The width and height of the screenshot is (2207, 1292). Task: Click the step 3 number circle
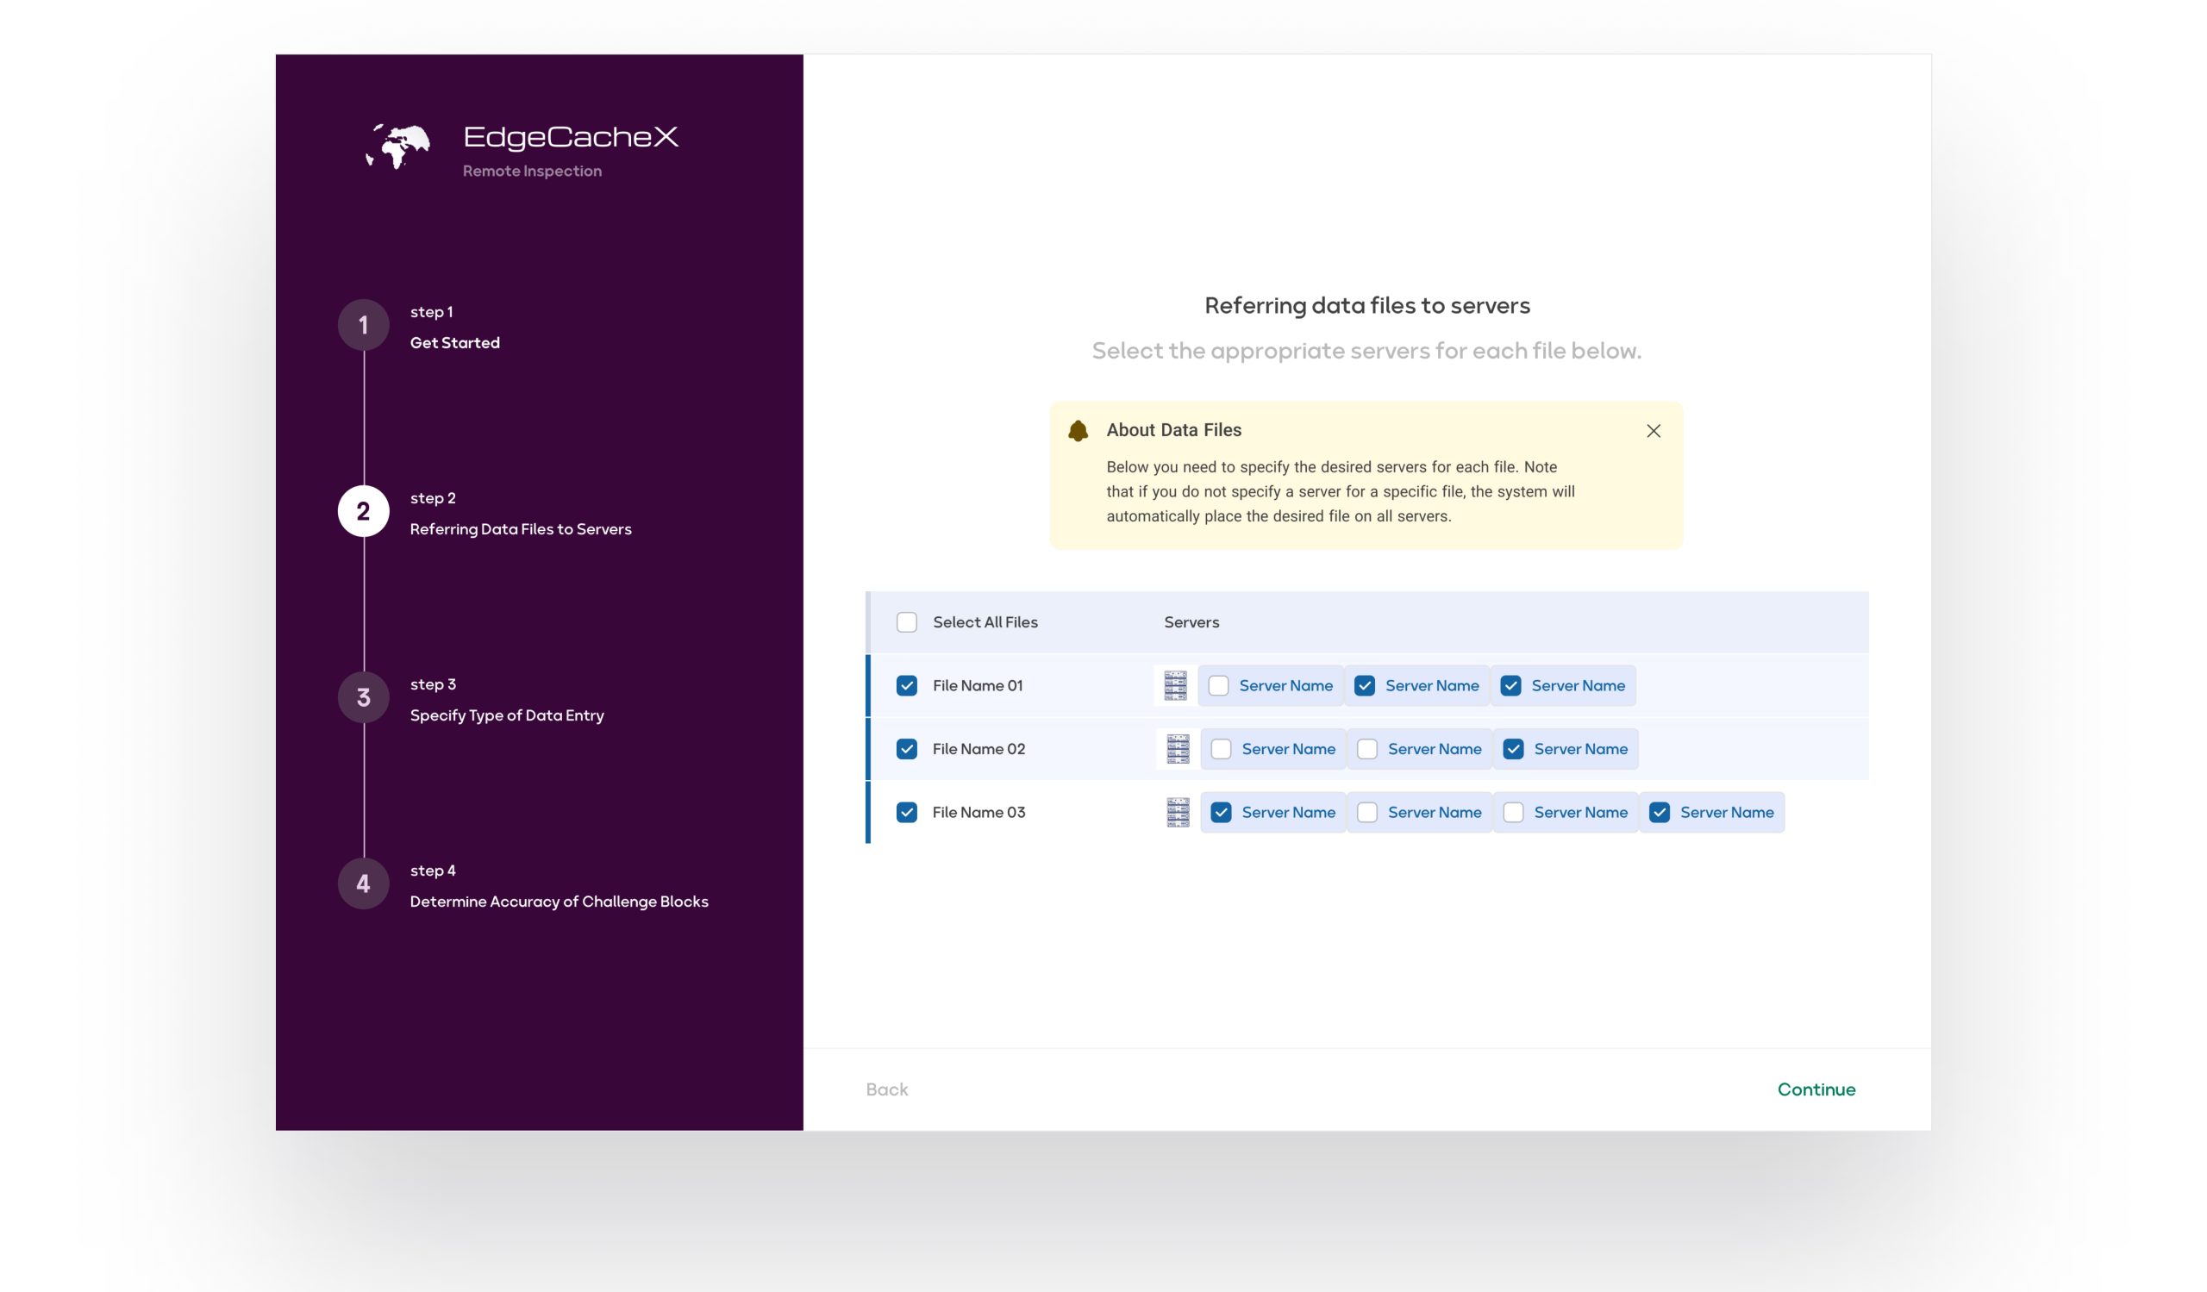tap(364, 697)
